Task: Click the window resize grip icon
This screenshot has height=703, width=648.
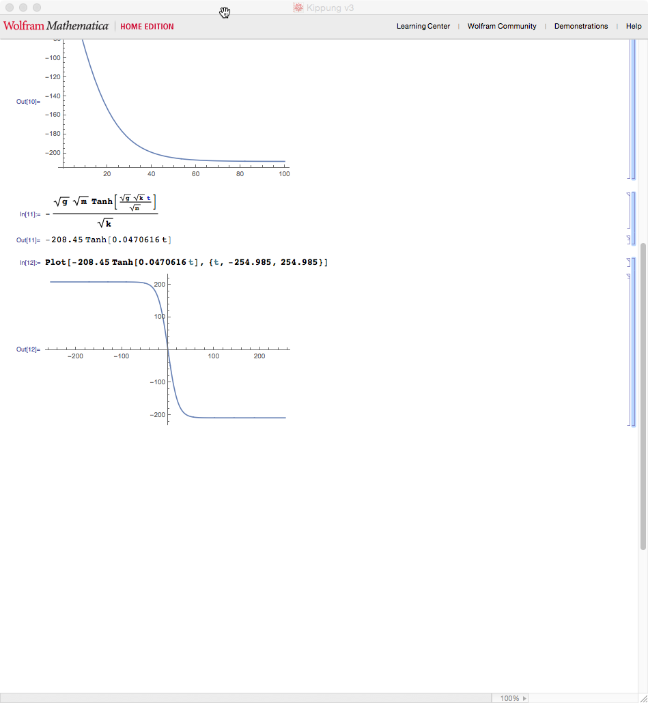Action: (x=643, y=698)
